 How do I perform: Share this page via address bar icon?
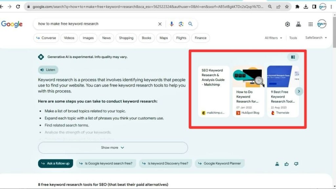coord(278,7)
